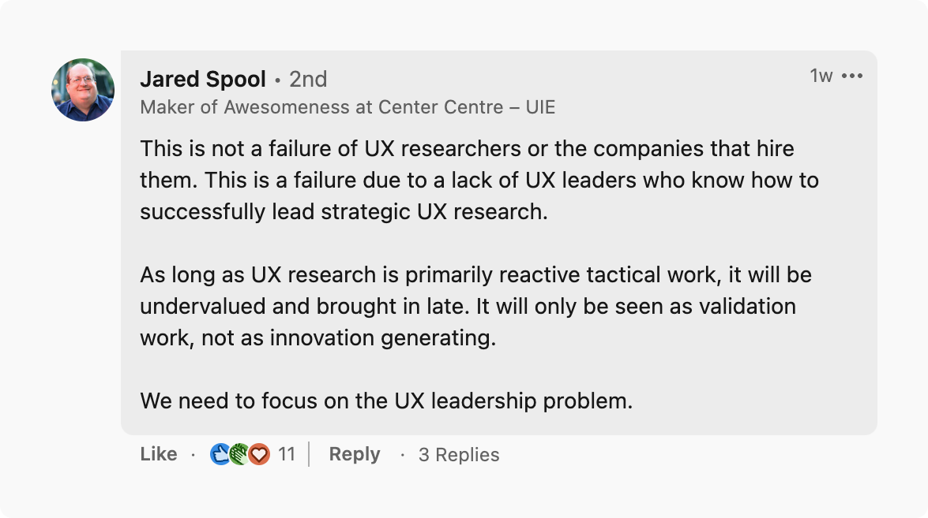Click the red heart reaction icon
928x518 pixels.
259,454
